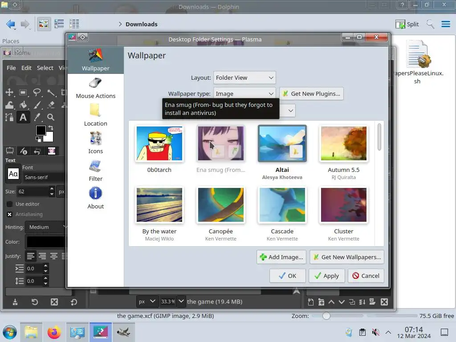Open Firefox from the taskbar

click(54, 332)
